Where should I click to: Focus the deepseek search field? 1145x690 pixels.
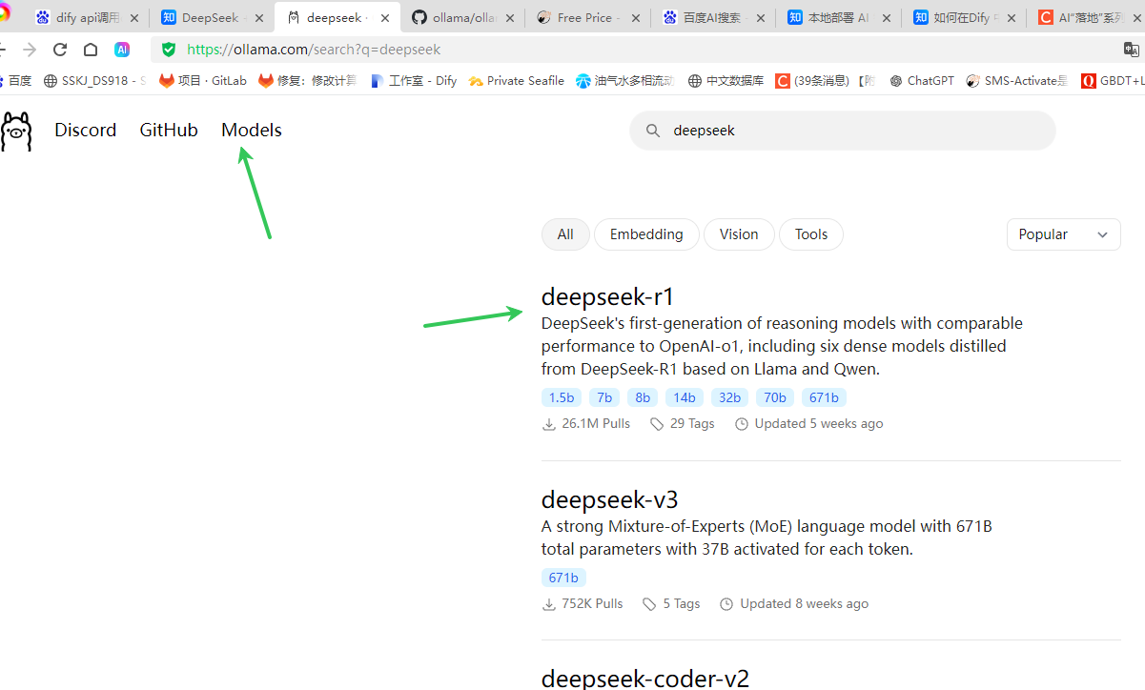tap(843, 131)
